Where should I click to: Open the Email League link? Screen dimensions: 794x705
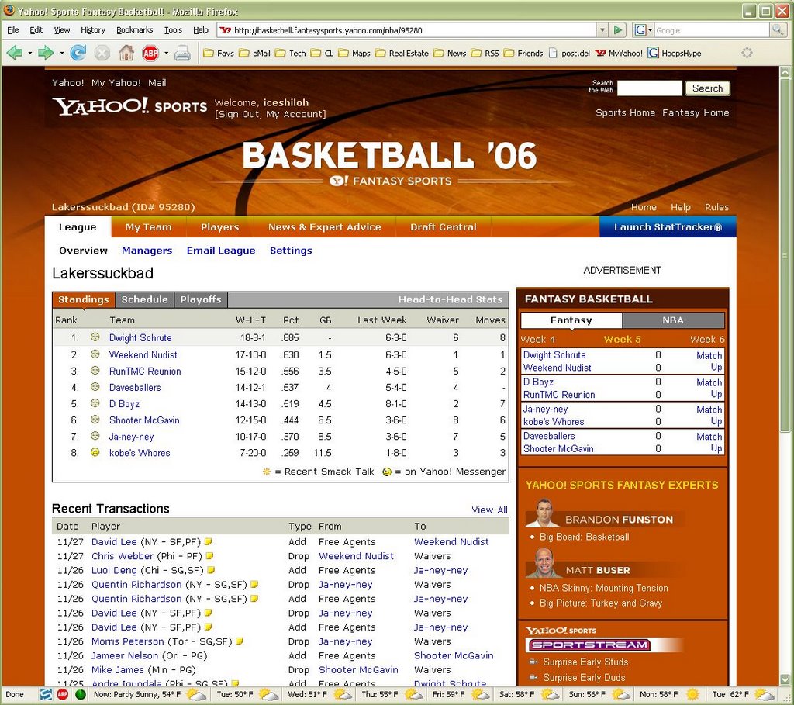tap(221, 251)
